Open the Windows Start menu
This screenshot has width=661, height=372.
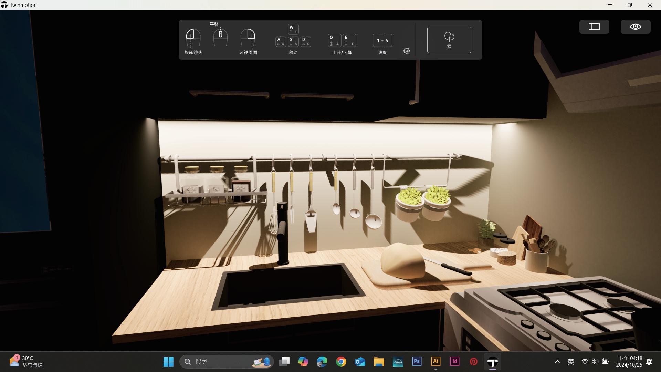168,362
